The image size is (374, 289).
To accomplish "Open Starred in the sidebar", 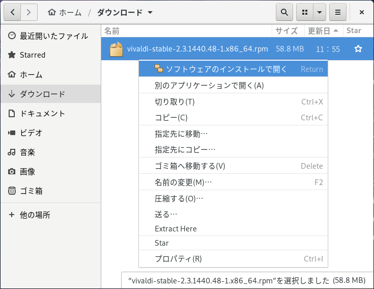I will click(50, 55).
